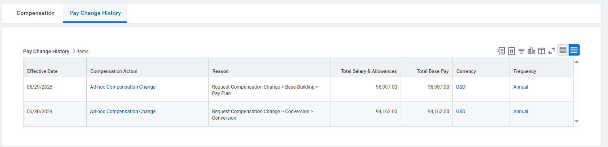This screenshot has width=608, height=147.
Task: Export the table to Excel
Action: coord(501,51)
